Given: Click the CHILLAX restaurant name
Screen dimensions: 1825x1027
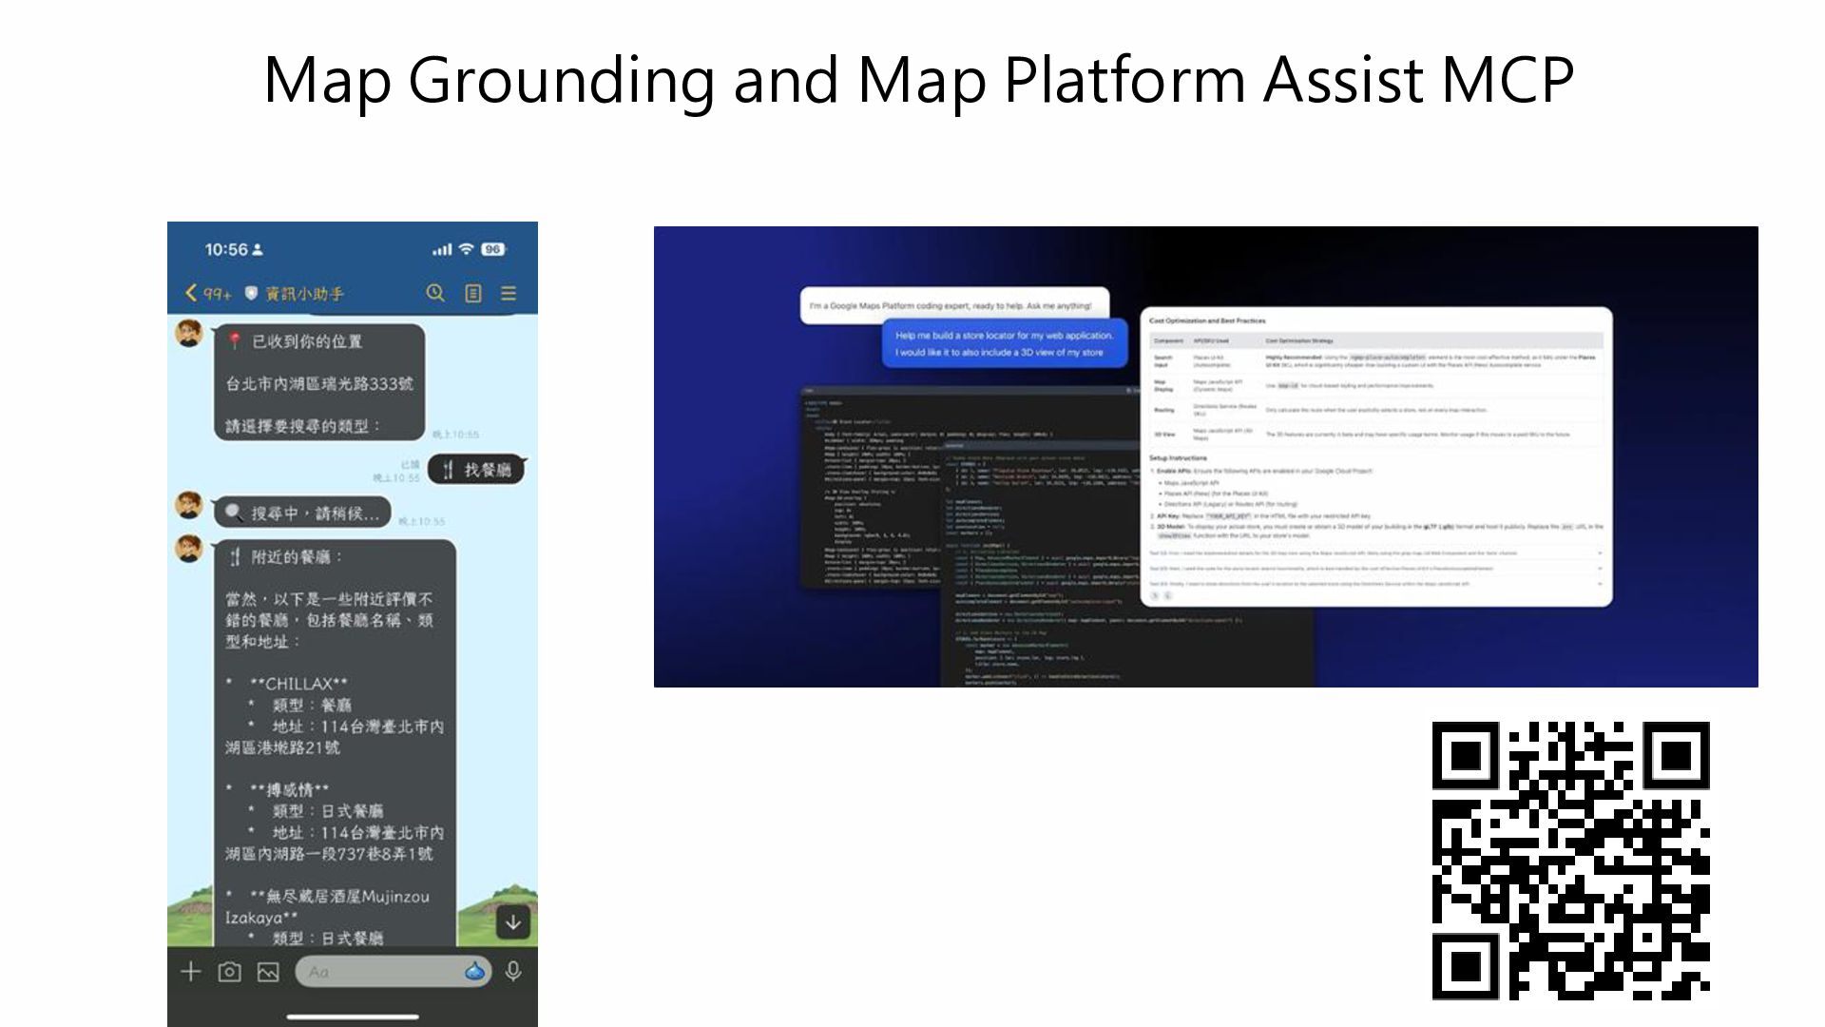Looking at the screenshot, I should 299,684.
